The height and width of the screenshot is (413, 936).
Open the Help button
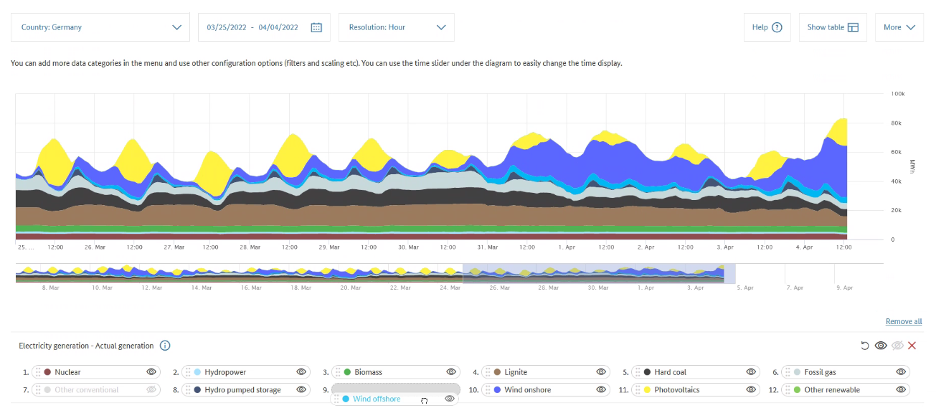click(767, 27)
